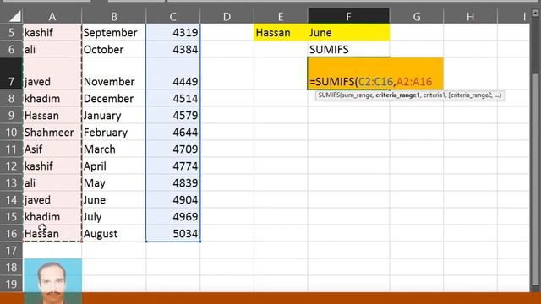The image size is (541, 304).
Task: Select row 17 header
Action: [11, 251]
